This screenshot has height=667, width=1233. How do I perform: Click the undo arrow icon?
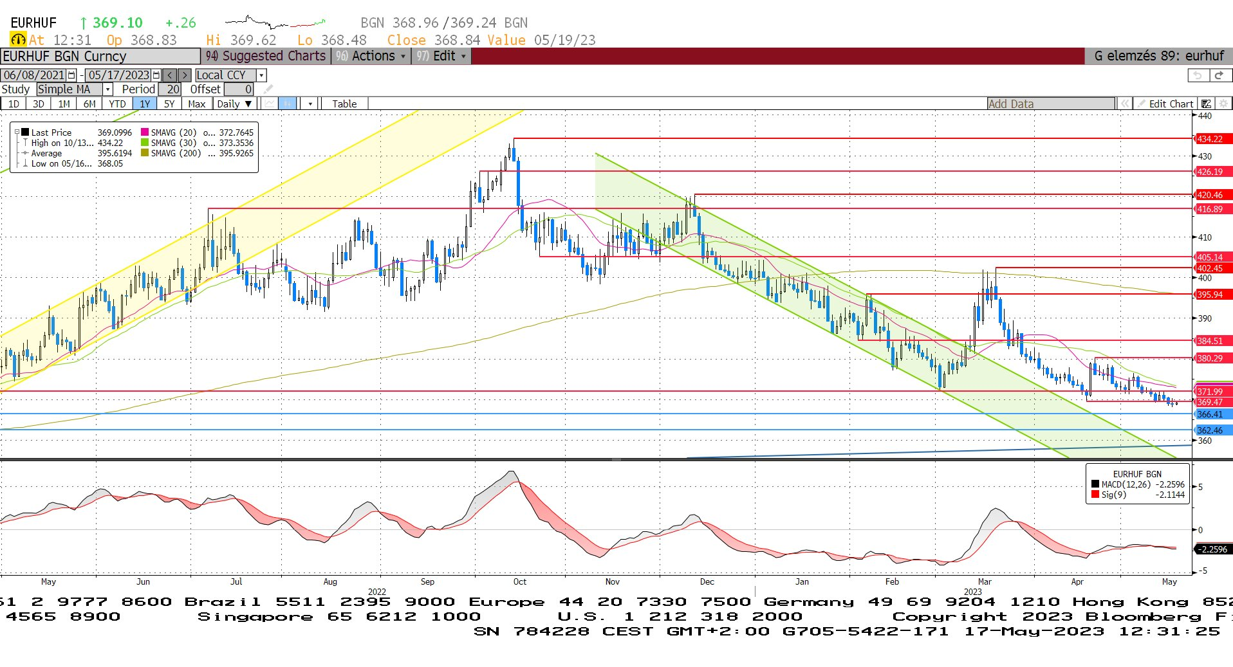pos(1198,75)
